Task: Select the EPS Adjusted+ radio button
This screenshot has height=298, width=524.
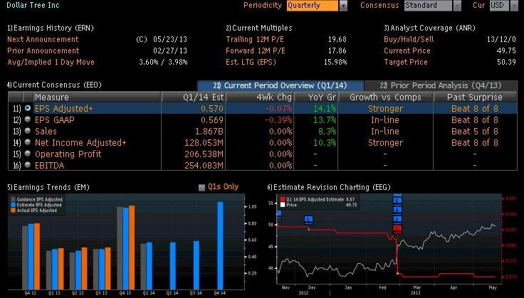Action: 28,108
